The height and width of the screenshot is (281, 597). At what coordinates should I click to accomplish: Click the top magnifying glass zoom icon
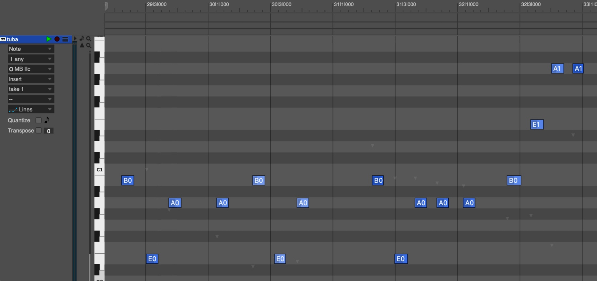point(88,39)
